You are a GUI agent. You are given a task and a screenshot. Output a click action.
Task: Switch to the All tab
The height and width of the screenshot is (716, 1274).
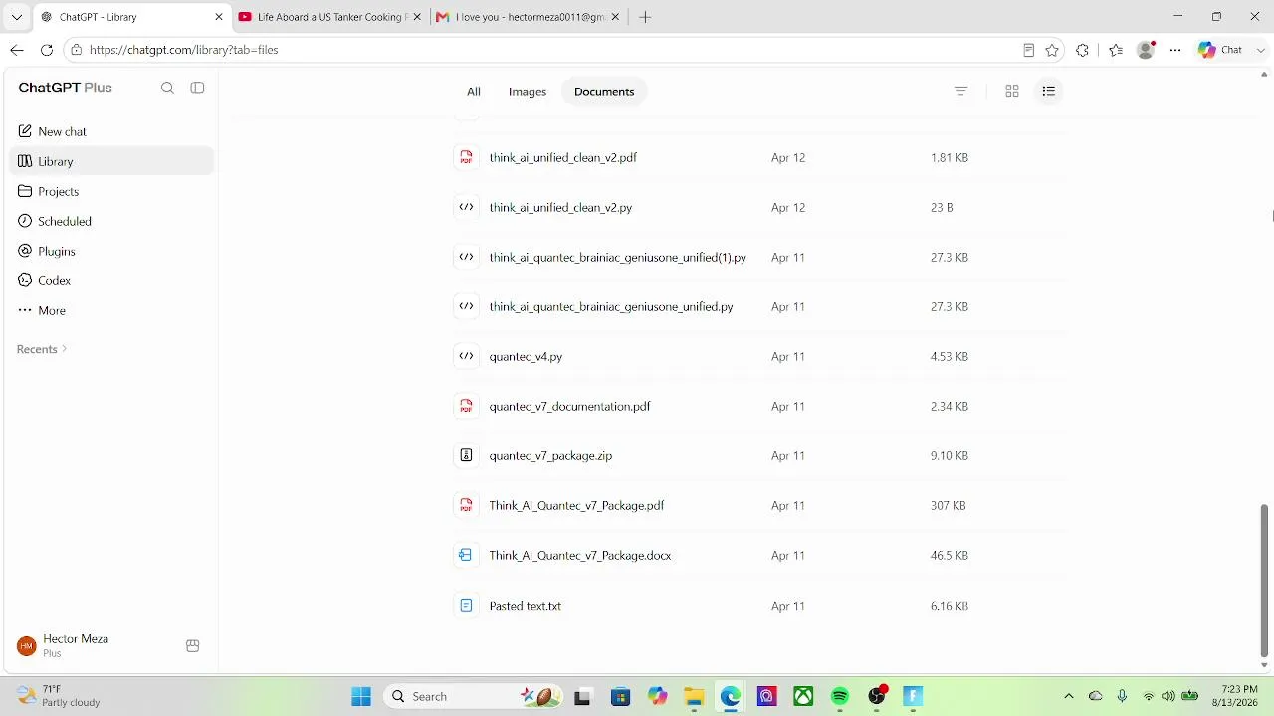474,91
